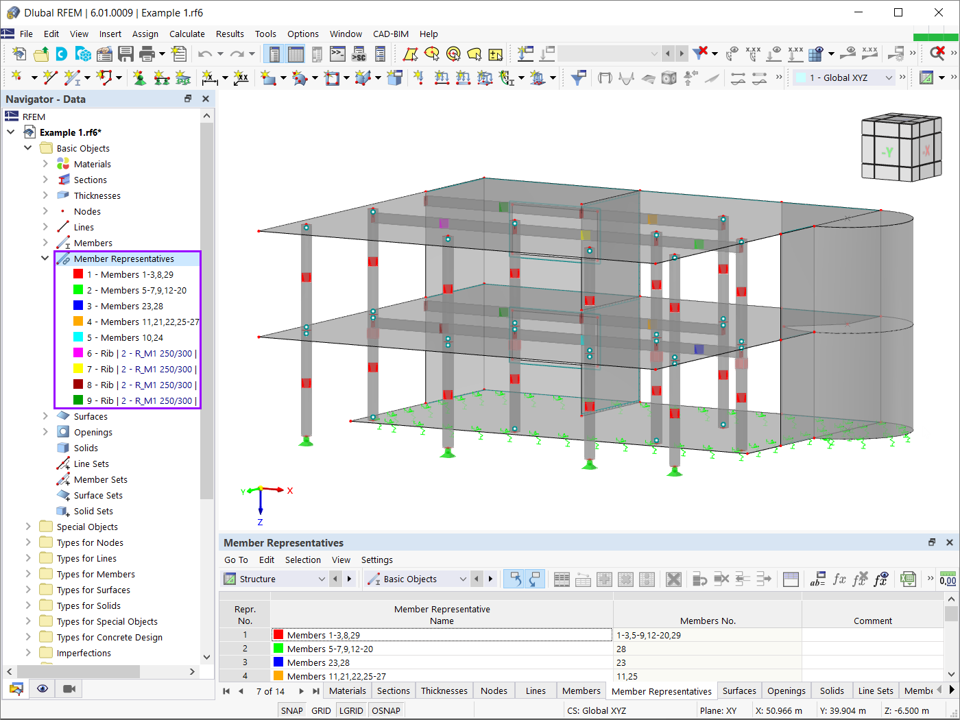Toggle the Navigator Display eye icon
Image resolution: width=960 pixels, height=720 pixels.
(x=43, y=688)
